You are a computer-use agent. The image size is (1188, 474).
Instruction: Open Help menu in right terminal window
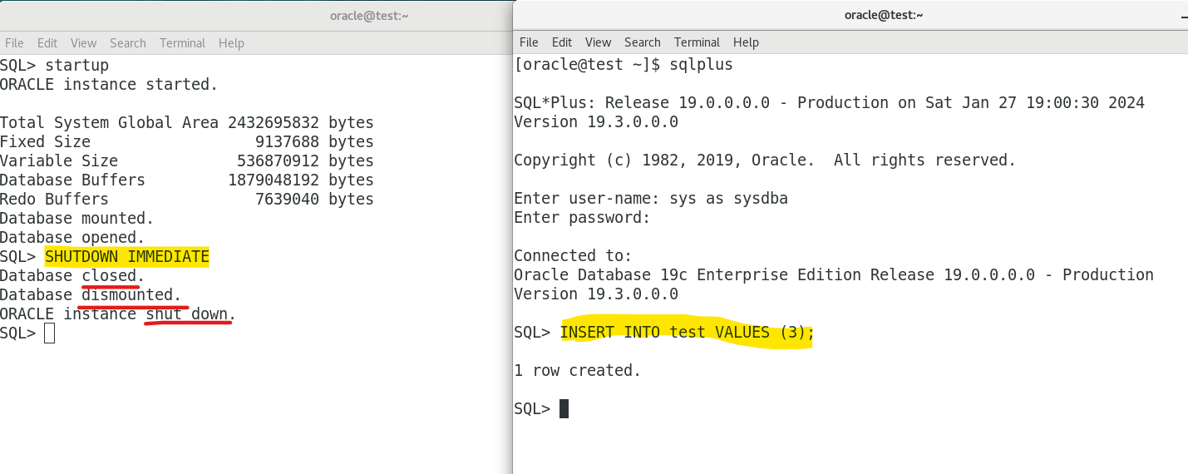click(746, 42)
